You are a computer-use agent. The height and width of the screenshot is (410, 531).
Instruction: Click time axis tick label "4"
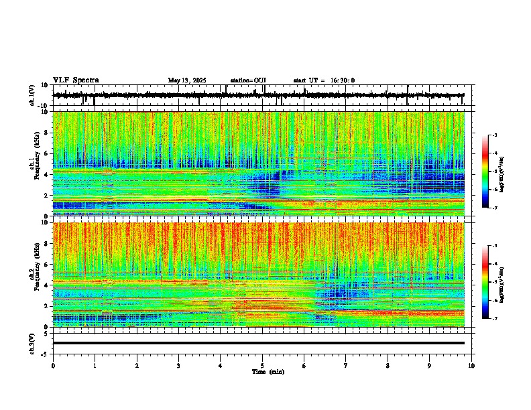click(221, 366)
